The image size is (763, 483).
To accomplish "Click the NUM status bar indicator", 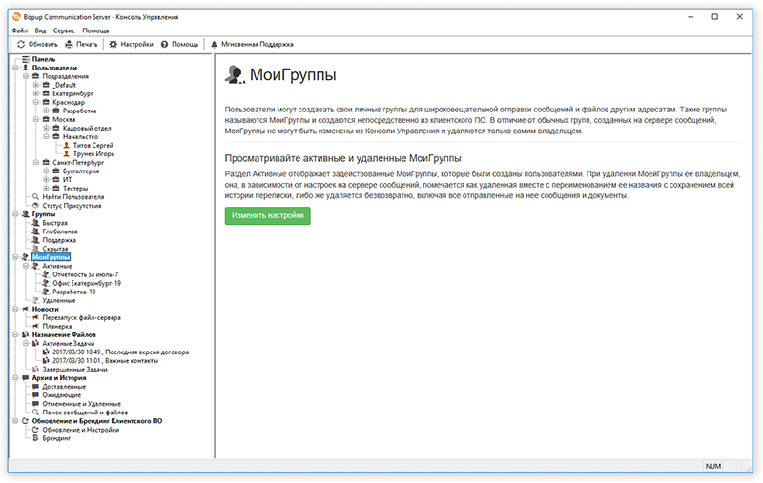I will (x=712, y=466).
